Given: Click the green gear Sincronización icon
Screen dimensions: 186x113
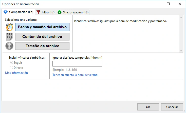Looking at the screenshot, I should tap(60, 12).
